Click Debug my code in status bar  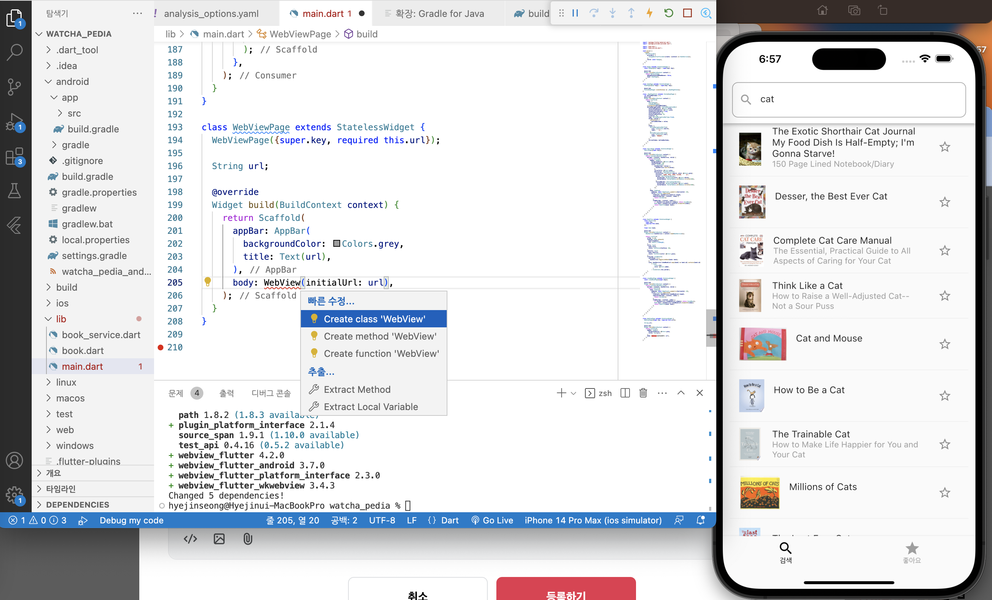132,520
